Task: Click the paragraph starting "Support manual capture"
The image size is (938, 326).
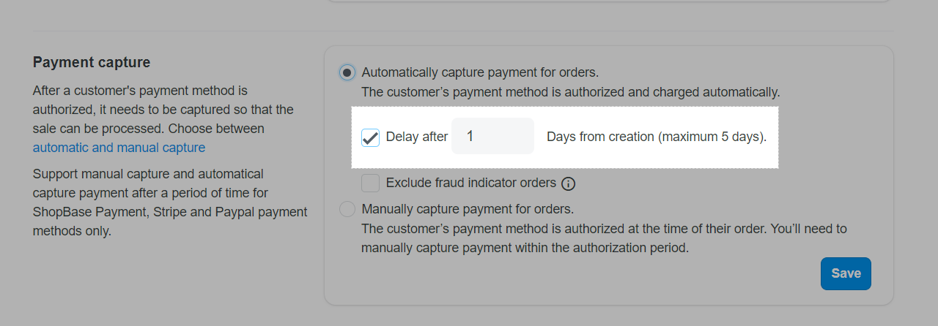Action: coord(169,202)
